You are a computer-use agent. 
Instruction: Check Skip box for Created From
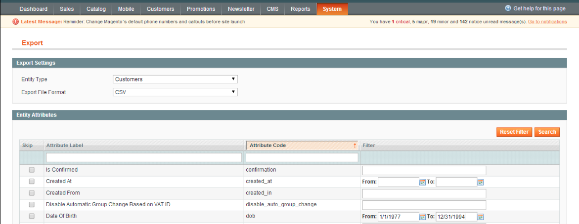point(32,193)
